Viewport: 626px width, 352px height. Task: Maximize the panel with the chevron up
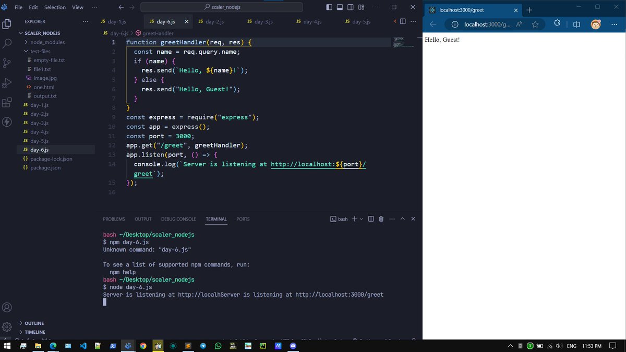click(x=403, y=219)
